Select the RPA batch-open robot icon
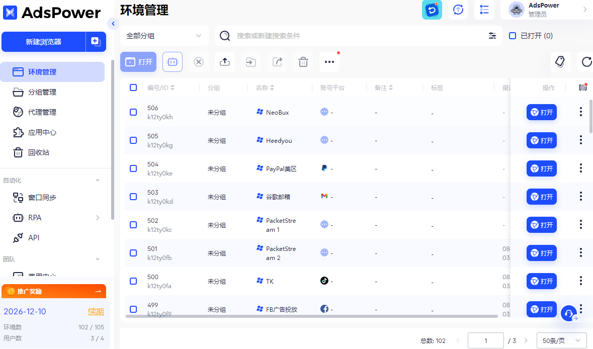Image resolution: width=593 pixels, height=349 pixels. (173, 62)
